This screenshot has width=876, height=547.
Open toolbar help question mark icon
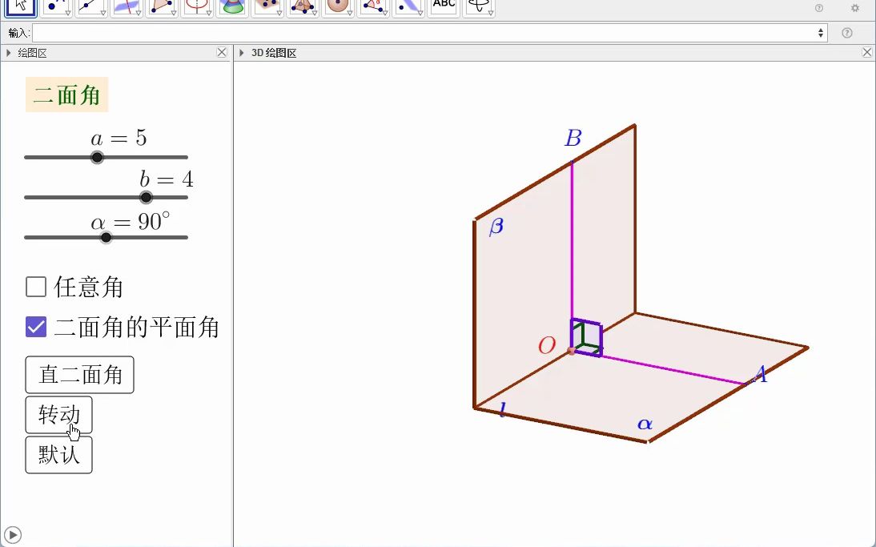coord(819,8)
